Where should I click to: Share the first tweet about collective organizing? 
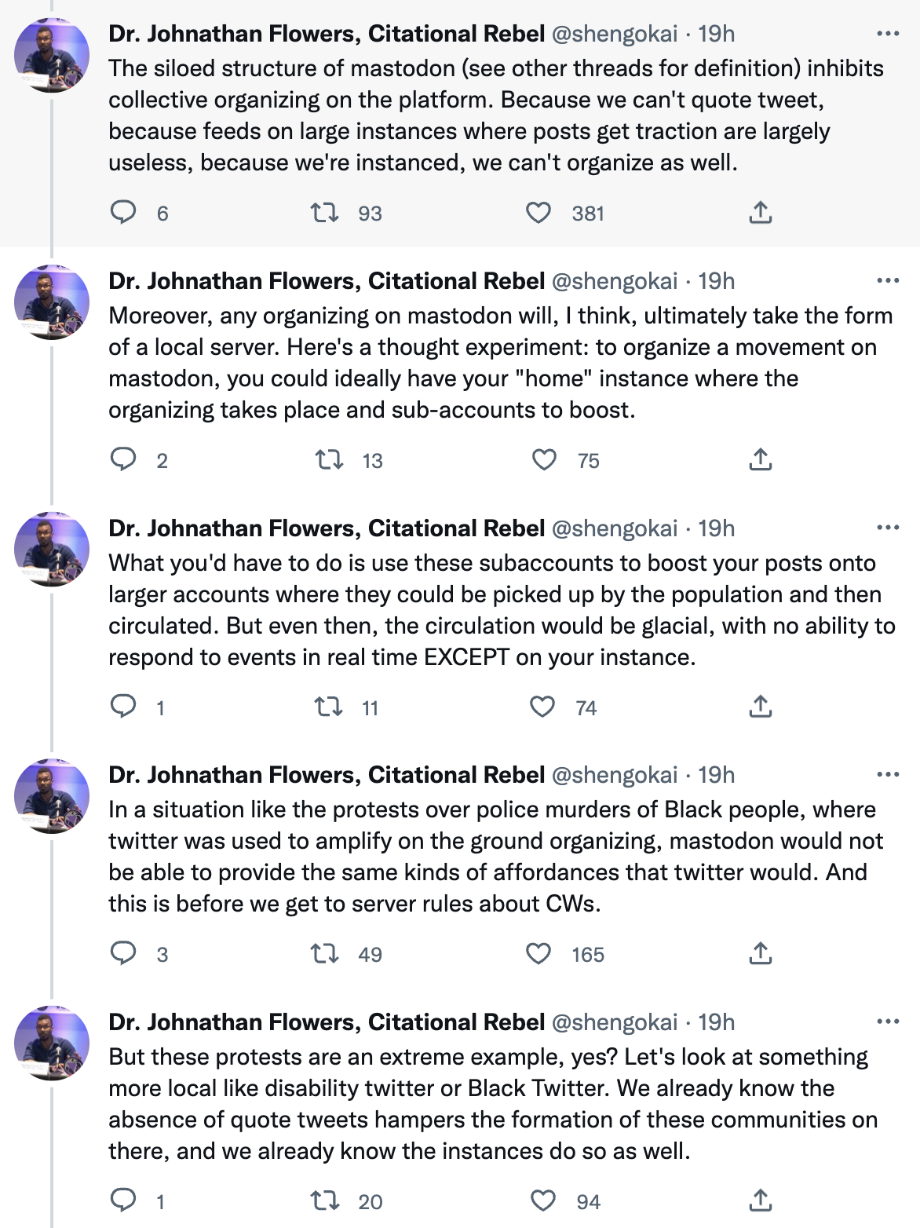(760, 213)
